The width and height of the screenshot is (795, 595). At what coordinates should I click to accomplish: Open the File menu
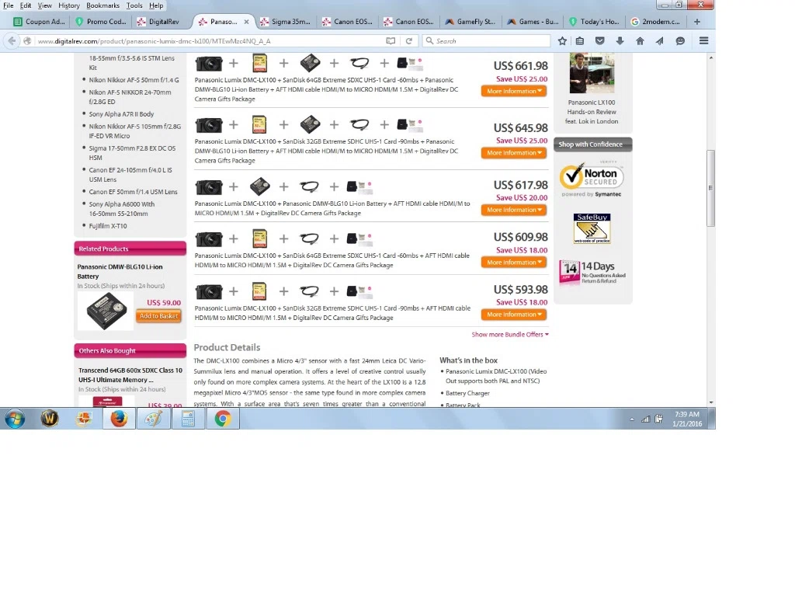coord(8,5)
